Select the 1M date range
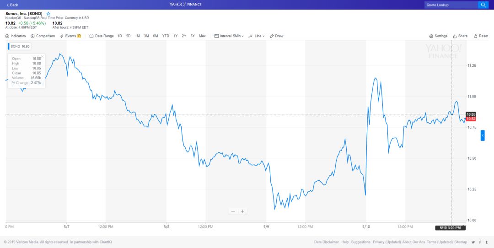The height and width of the screenshot is (248, 494). 137,36
